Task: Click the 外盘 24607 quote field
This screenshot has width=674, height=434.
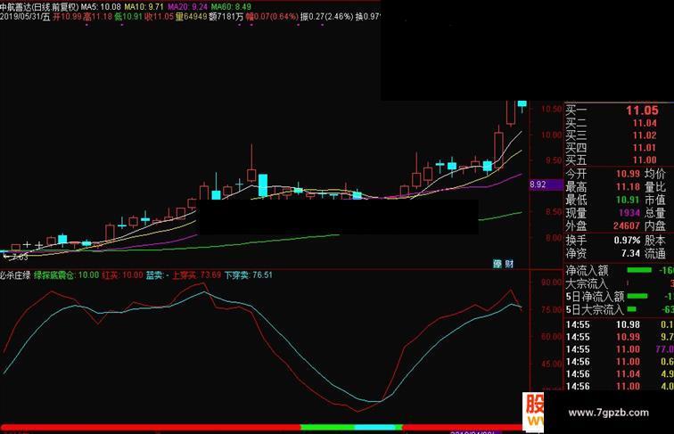Action: pos(603,225)
